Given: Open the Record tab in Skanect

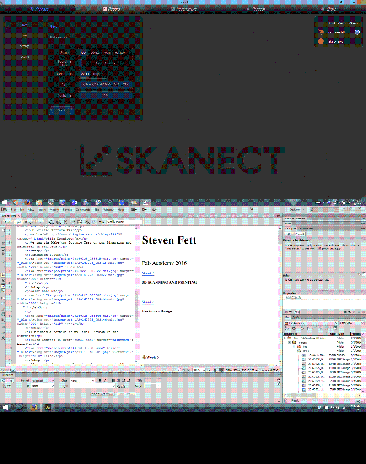Looking at the screenshot, I should coord(112,9).
